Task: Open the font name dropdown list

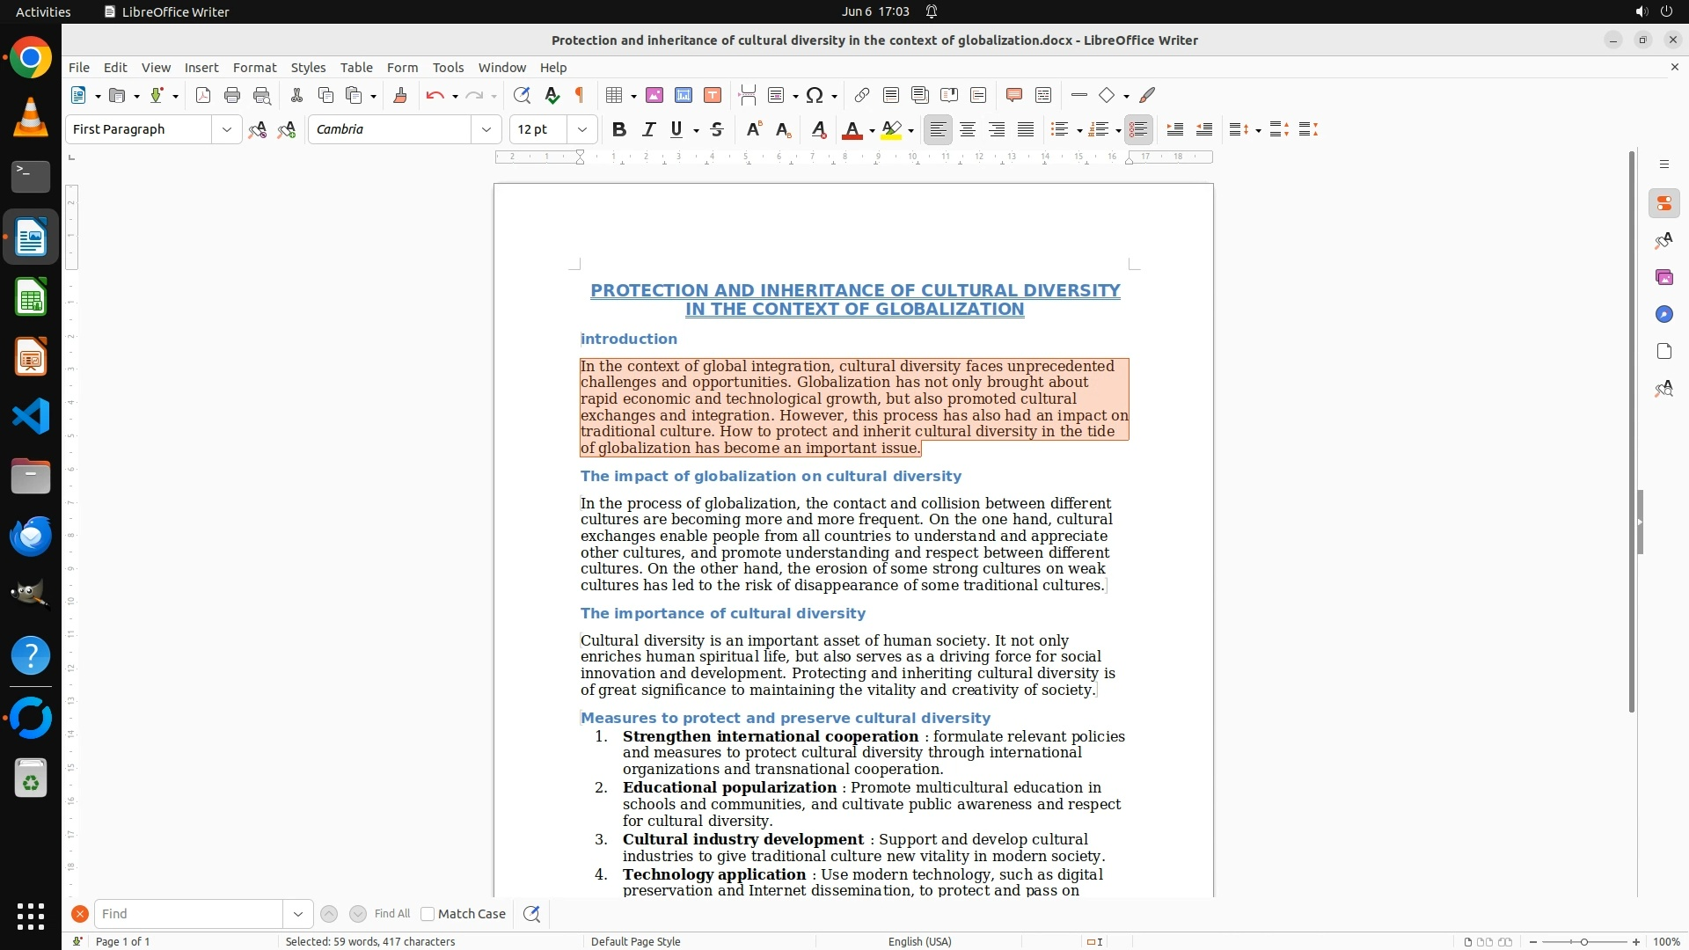Action: 486,129
